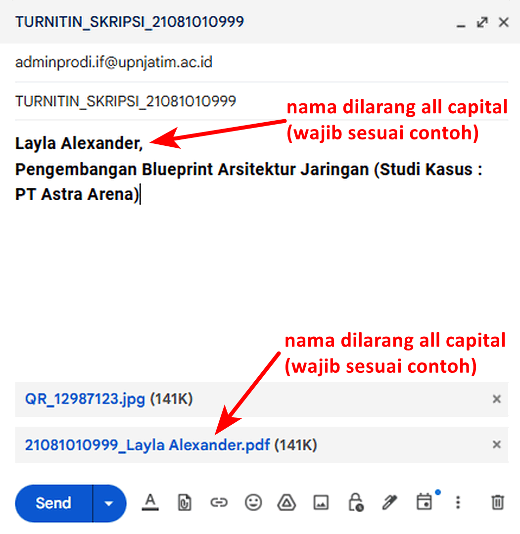Image resolution: width=520 pixels, height=534 pixels.
Task: Remove the Layla Alexander.pdf attachment
Action: (496, 445)
